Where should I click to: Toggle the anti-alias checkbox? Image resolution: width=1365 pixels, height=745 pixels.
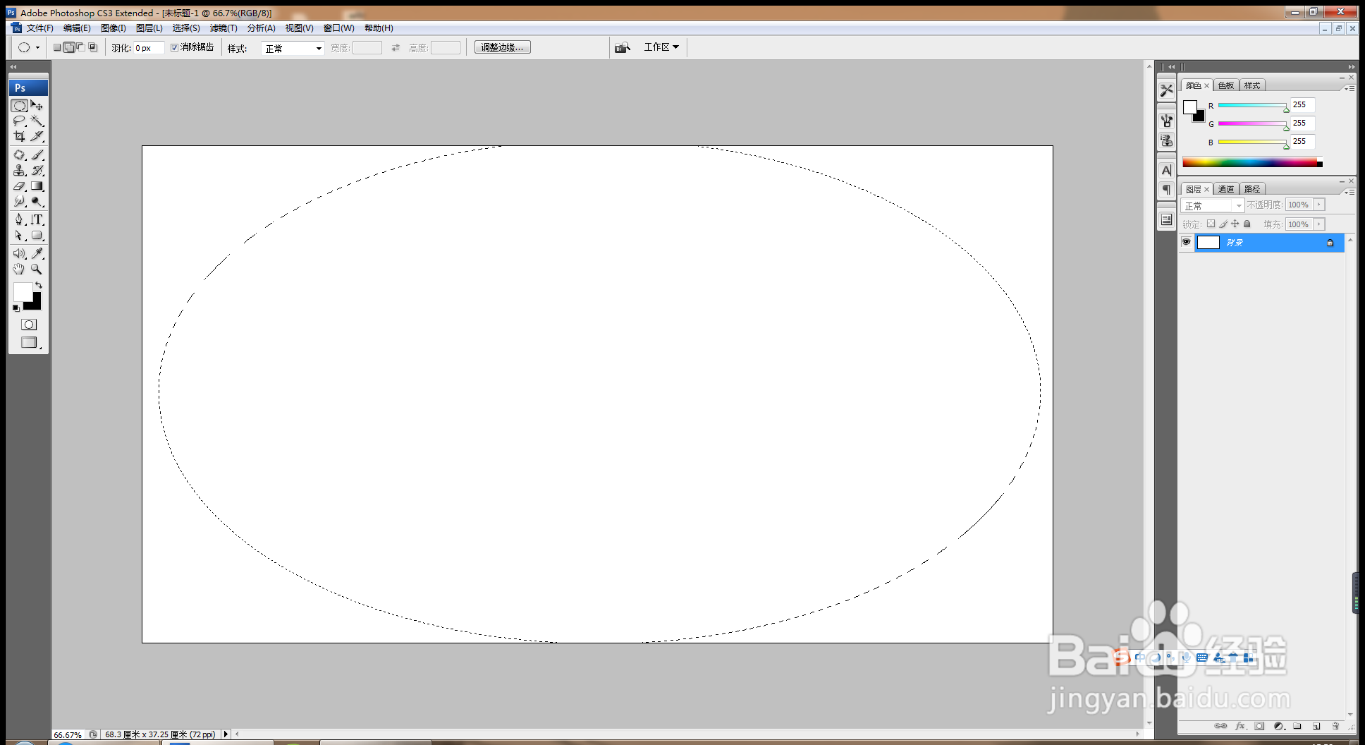click(x=174, y=47)
